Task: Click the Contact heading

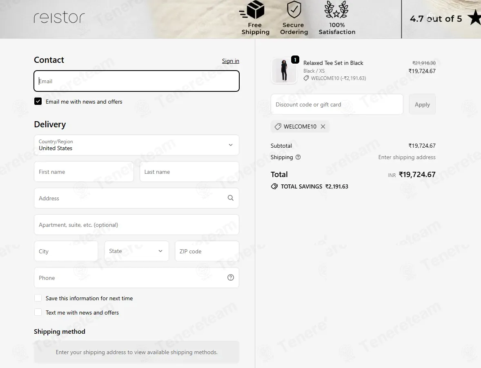Action: coord(49,60)
